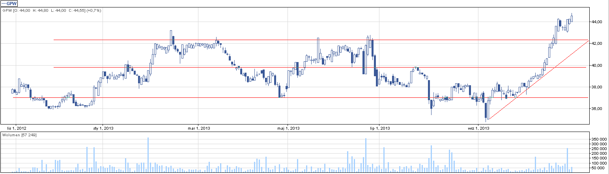
Task: Select the GPW series legend tab
Action: 9,4
